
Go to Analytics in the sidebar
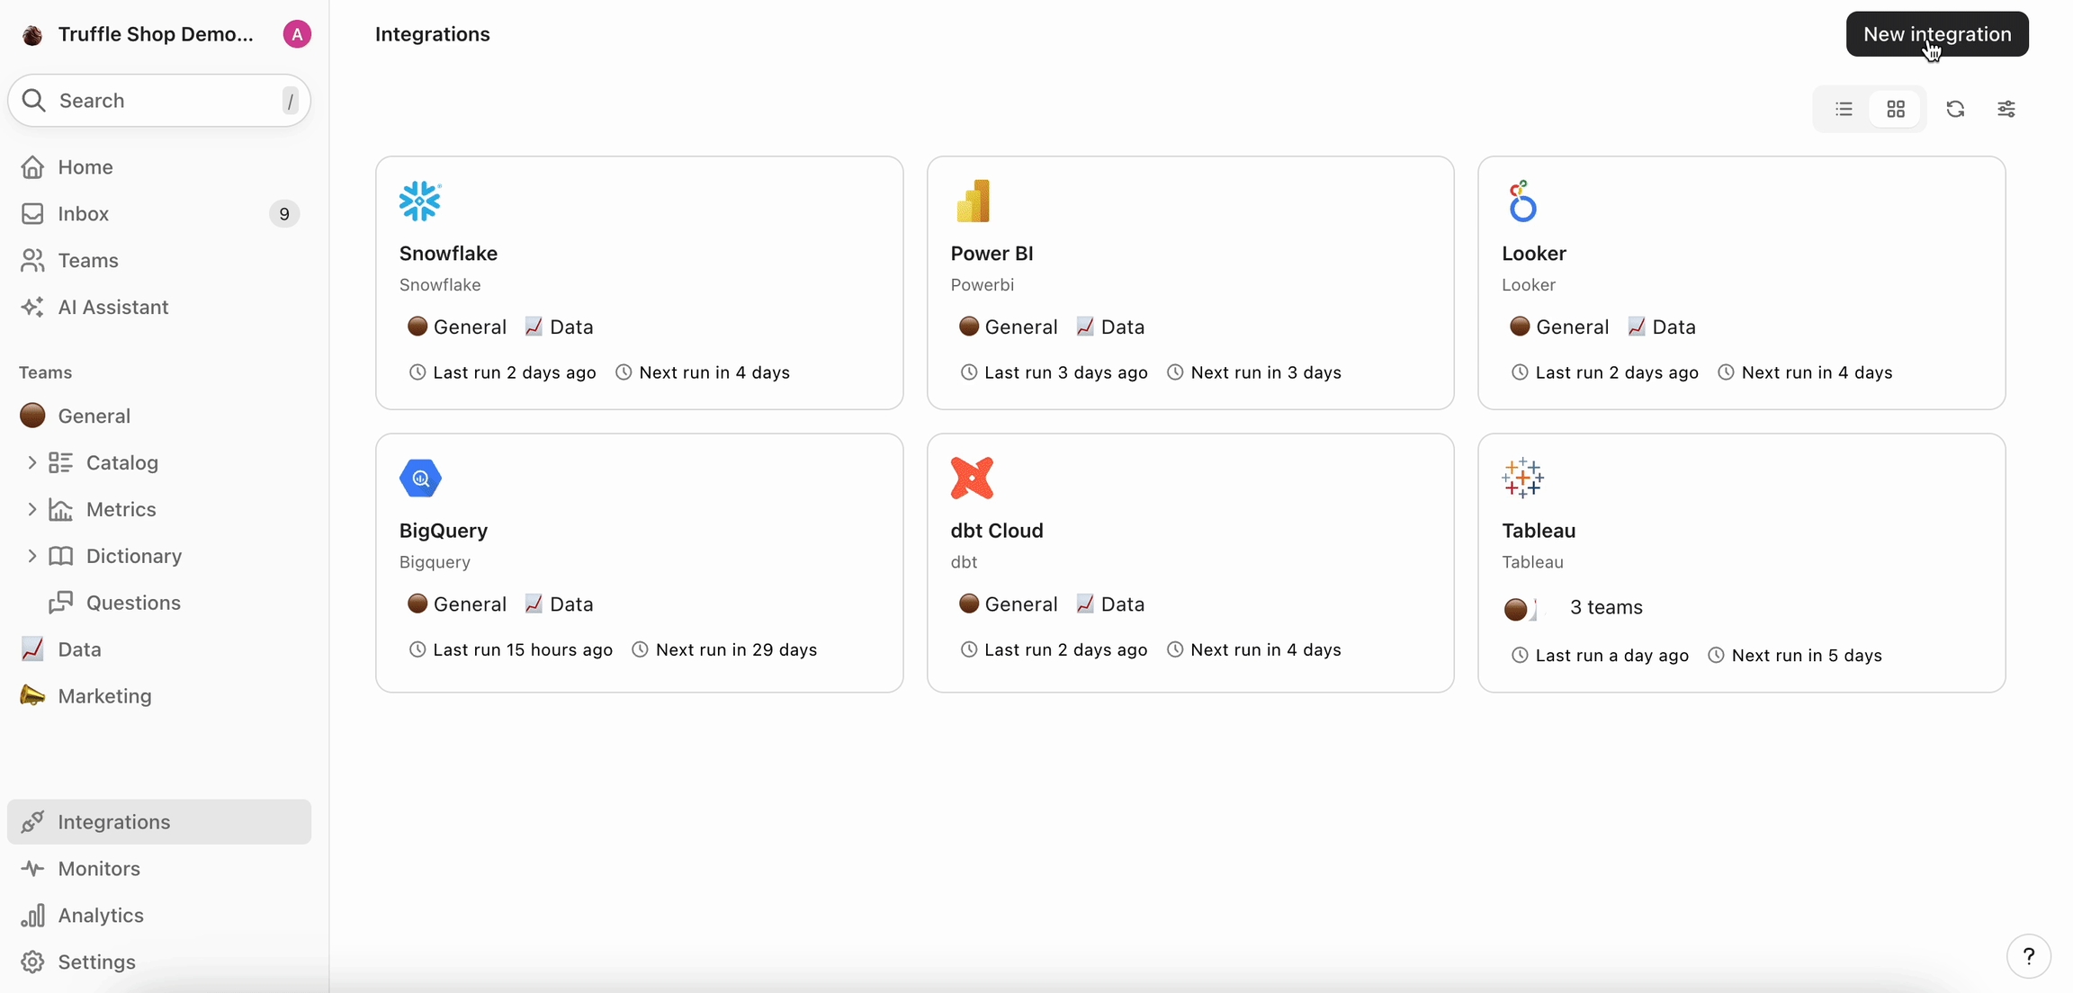101,916
